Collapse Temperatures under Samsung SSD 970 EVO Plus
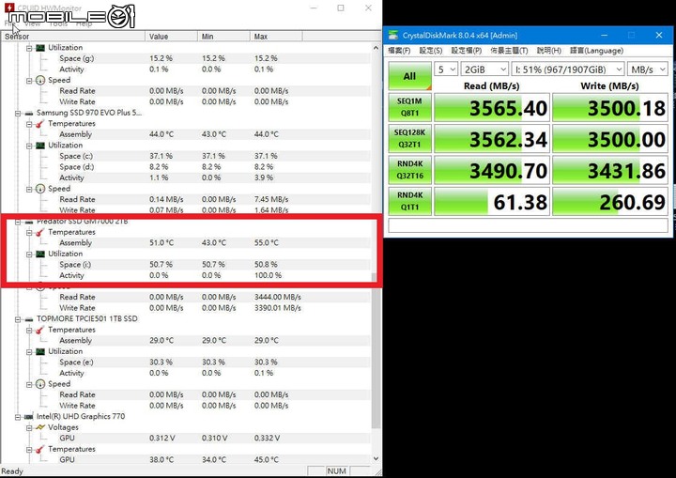This screenshot has height=478, width=676. [29, 124]
